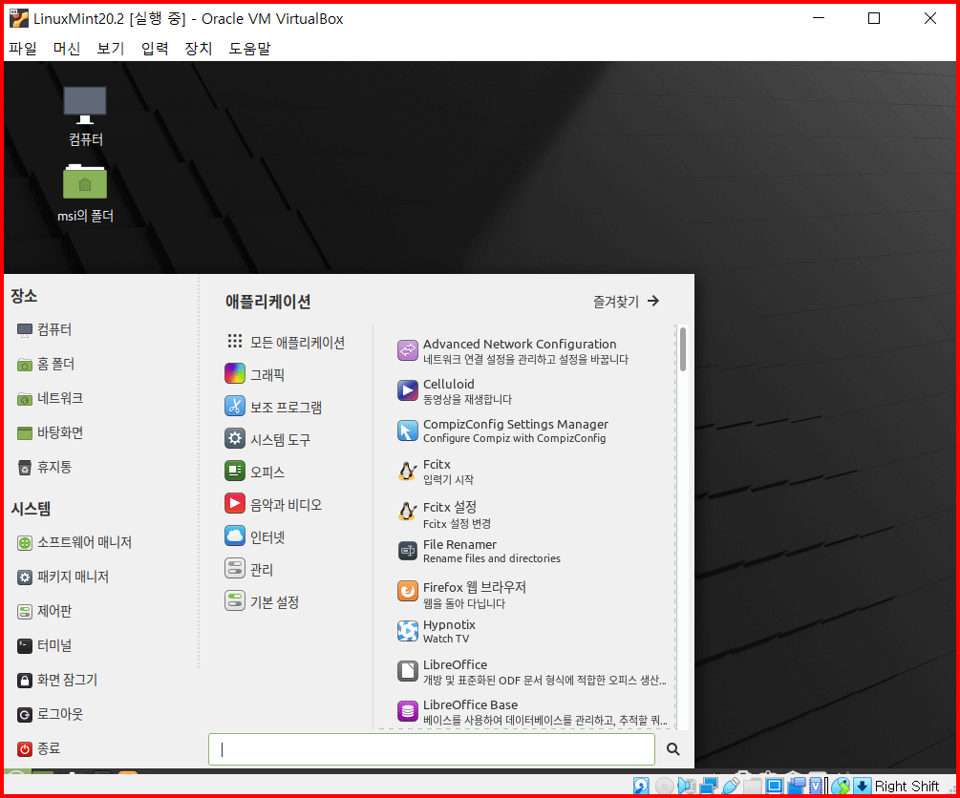Screen dimensions: 960x798
Task: Select 오피스 category
Action: pos(254,472)
